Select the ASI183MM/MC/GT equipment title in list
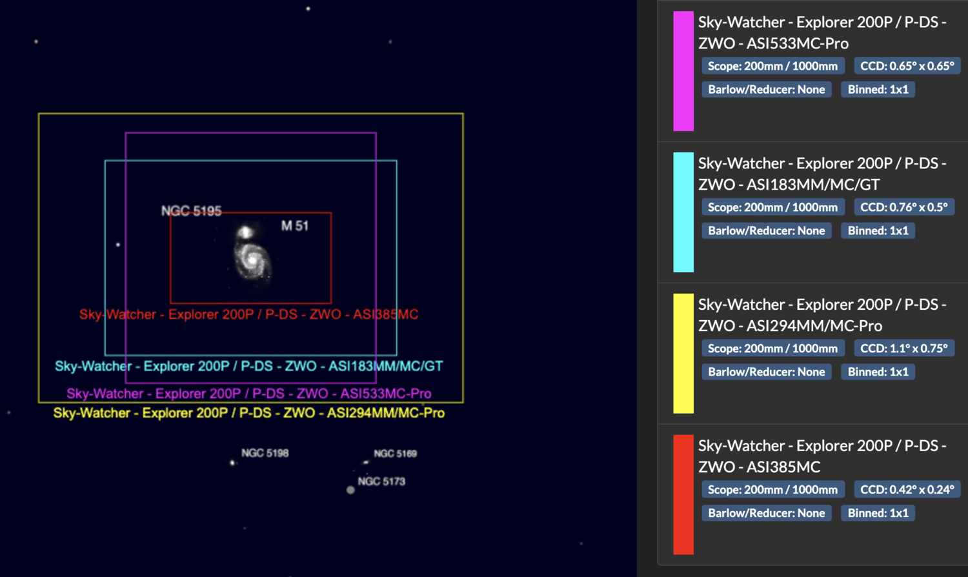This screenshot has width=968, height=577. coord(822,174)
